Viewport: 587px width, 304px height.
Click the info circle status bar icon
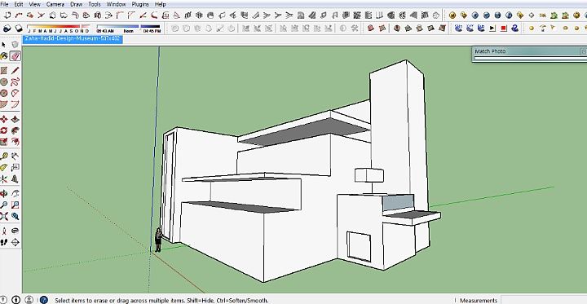point(15,299)
